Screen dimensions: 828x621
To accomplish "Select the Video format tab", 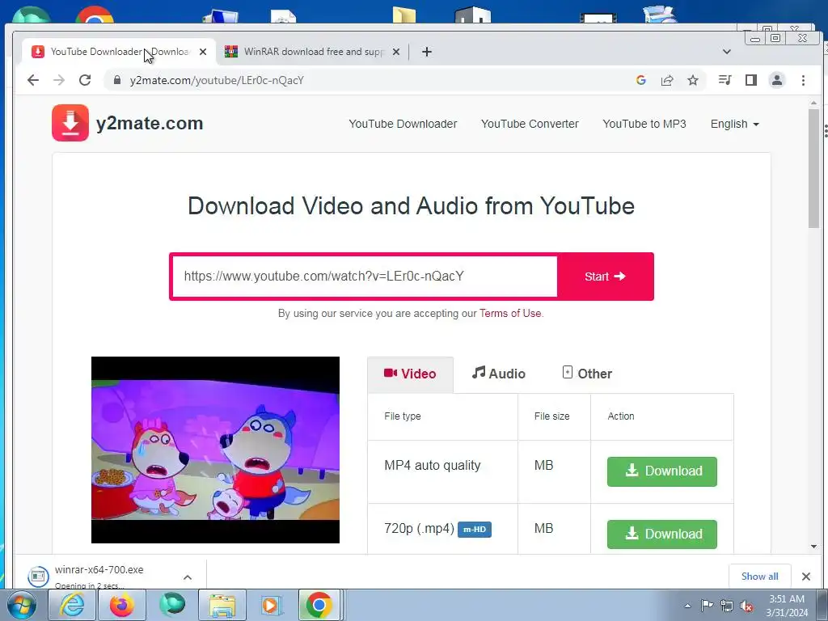I will (x=410, y=374).
